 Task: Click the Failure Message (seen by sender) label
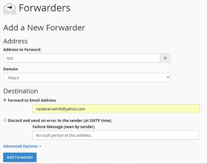point(63,127)
